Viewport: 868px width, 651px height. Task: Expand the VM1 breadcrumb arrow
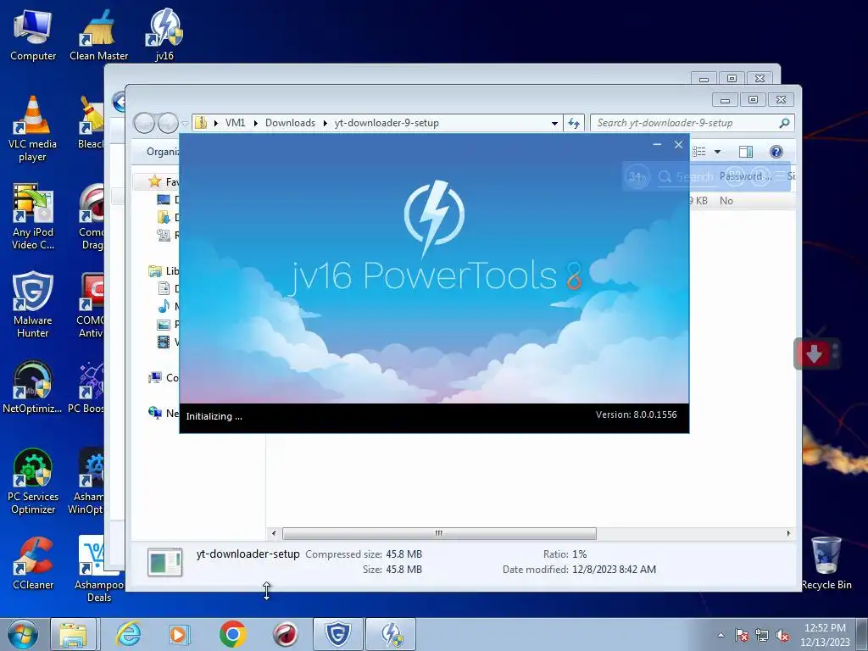point(256,123)
